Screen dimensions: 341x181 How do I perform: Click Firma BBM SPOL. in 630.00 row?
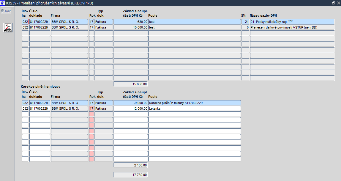tap(70, 22)
